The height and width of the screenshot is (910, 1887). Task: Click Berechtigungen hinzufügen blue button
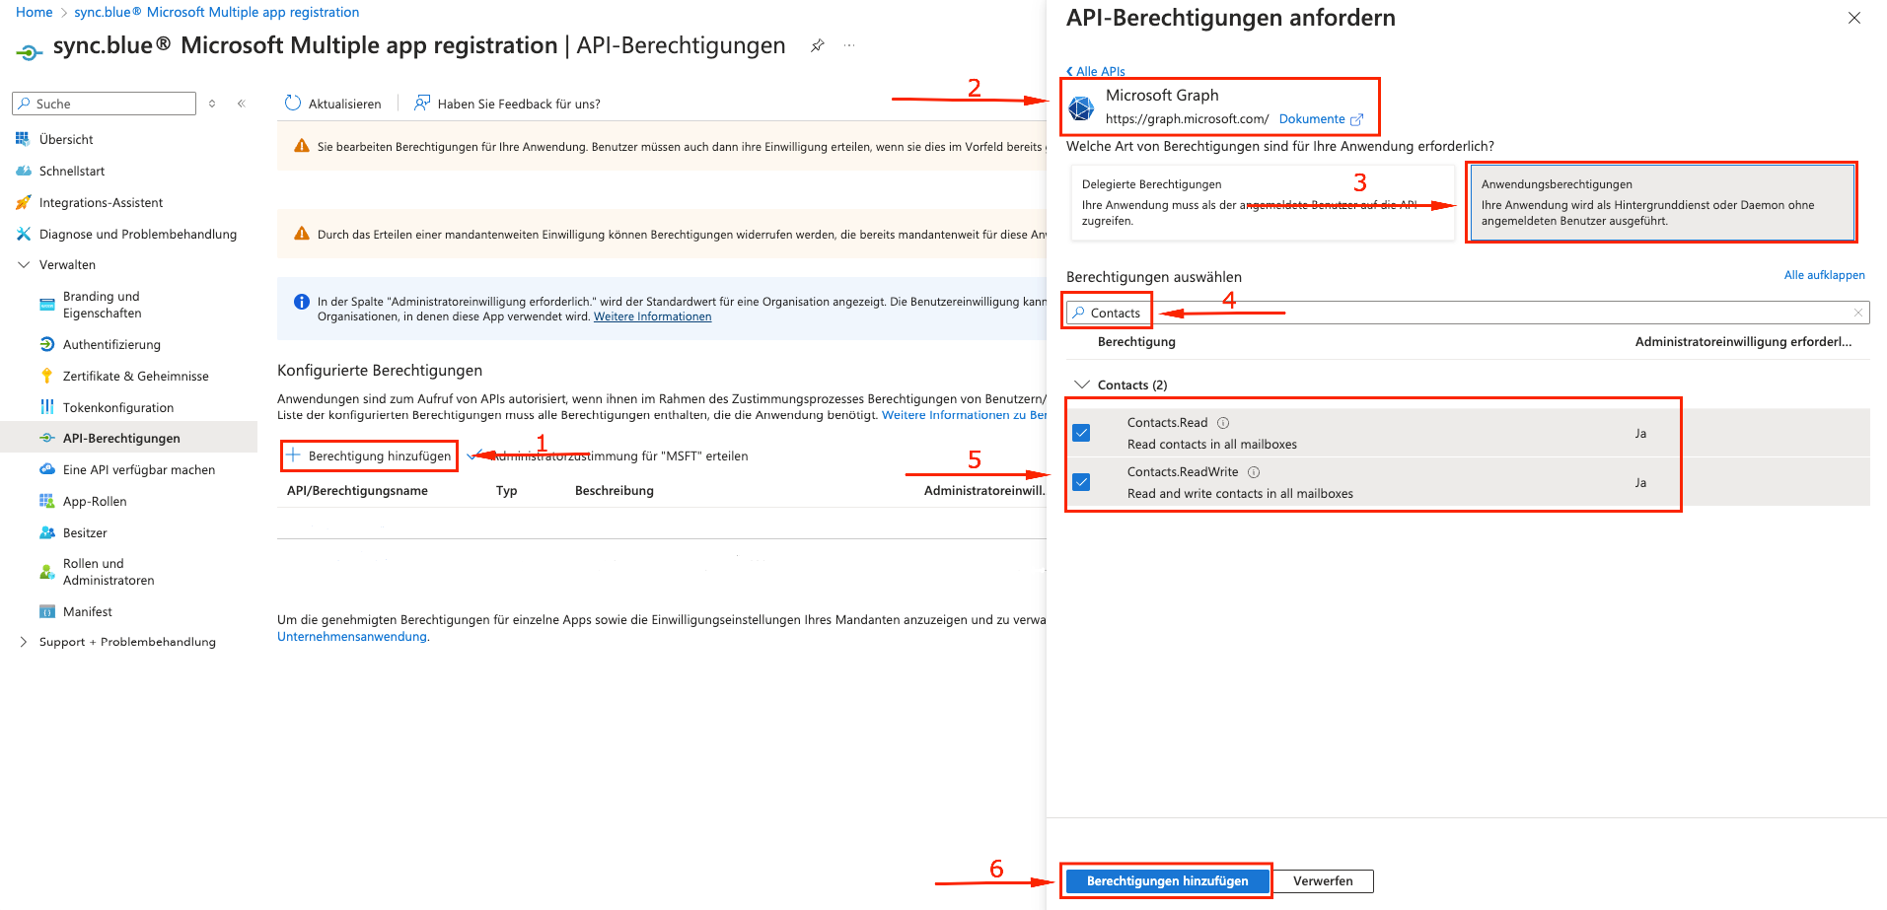(1167, 880)
